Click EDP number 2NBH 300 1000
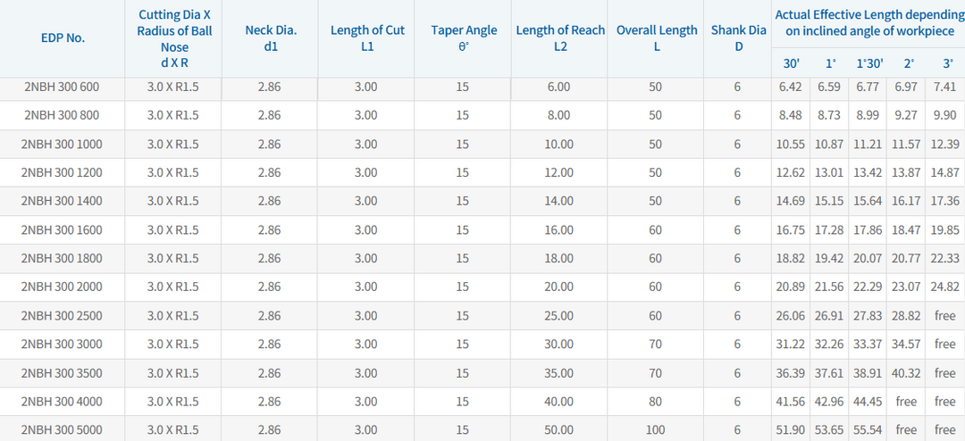 pos(62,145)
